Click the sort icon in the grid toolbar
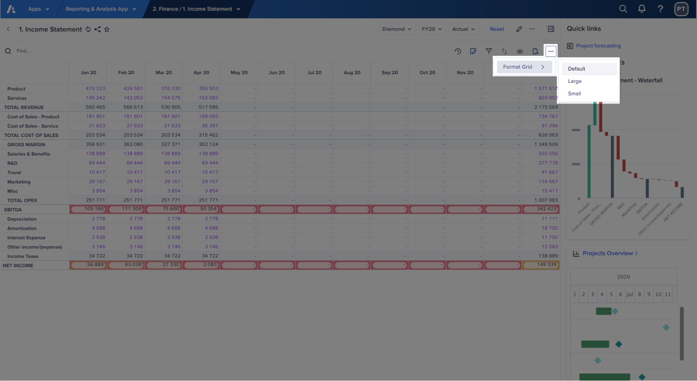The image size is (697, 381). [504, 51]
